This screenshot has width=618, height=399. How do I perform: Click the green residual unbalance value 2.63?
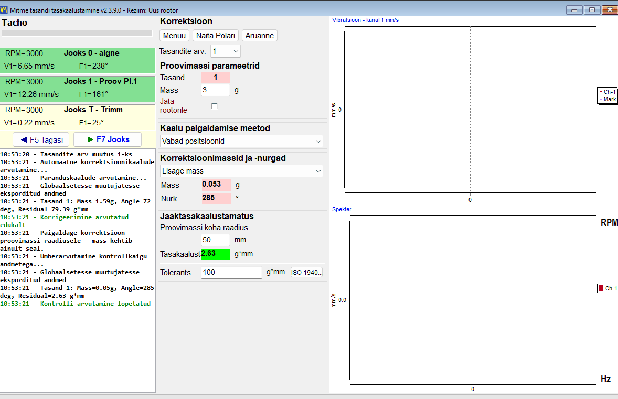coord(216,254)
